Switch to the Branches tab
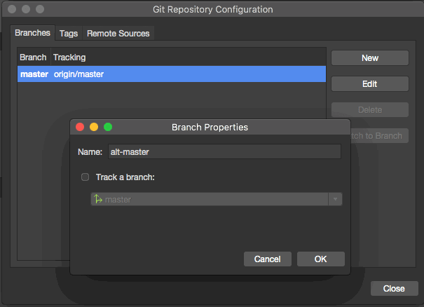The image size is (424, 307). [32, 33]
